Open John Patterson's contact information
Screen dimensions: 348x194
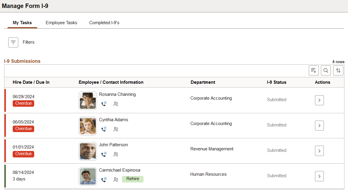click(104, 154)
